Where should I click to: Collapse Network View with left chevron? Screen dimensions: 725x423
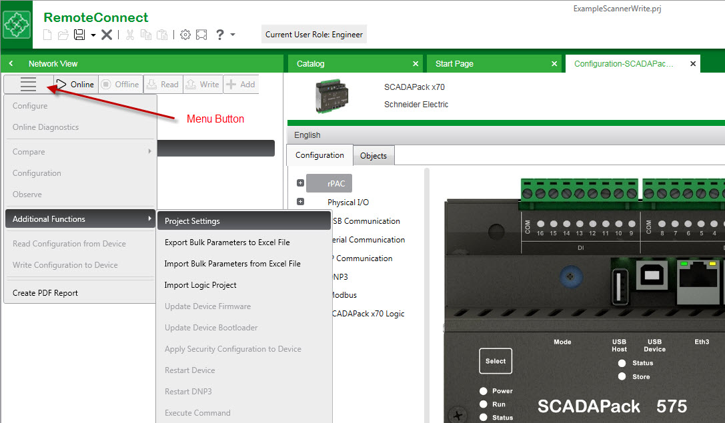(x=11, y=63)
